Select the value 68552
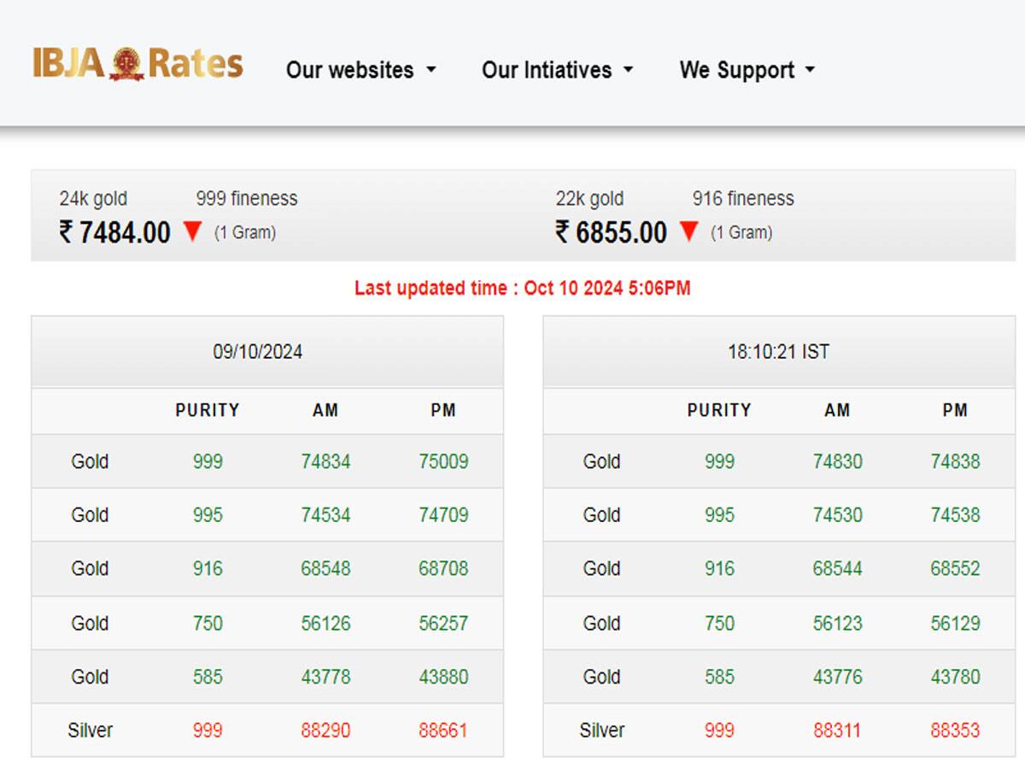The image size is (1025, 769). [955, 568]
